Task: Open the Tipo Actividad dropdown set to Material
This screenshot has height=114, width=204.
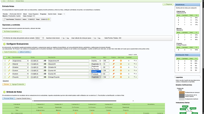Action: point(20,64)
